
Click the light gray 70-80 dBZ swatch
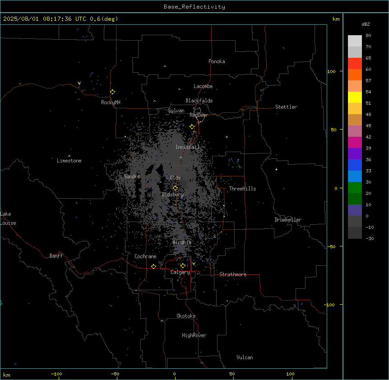(355, 41)
